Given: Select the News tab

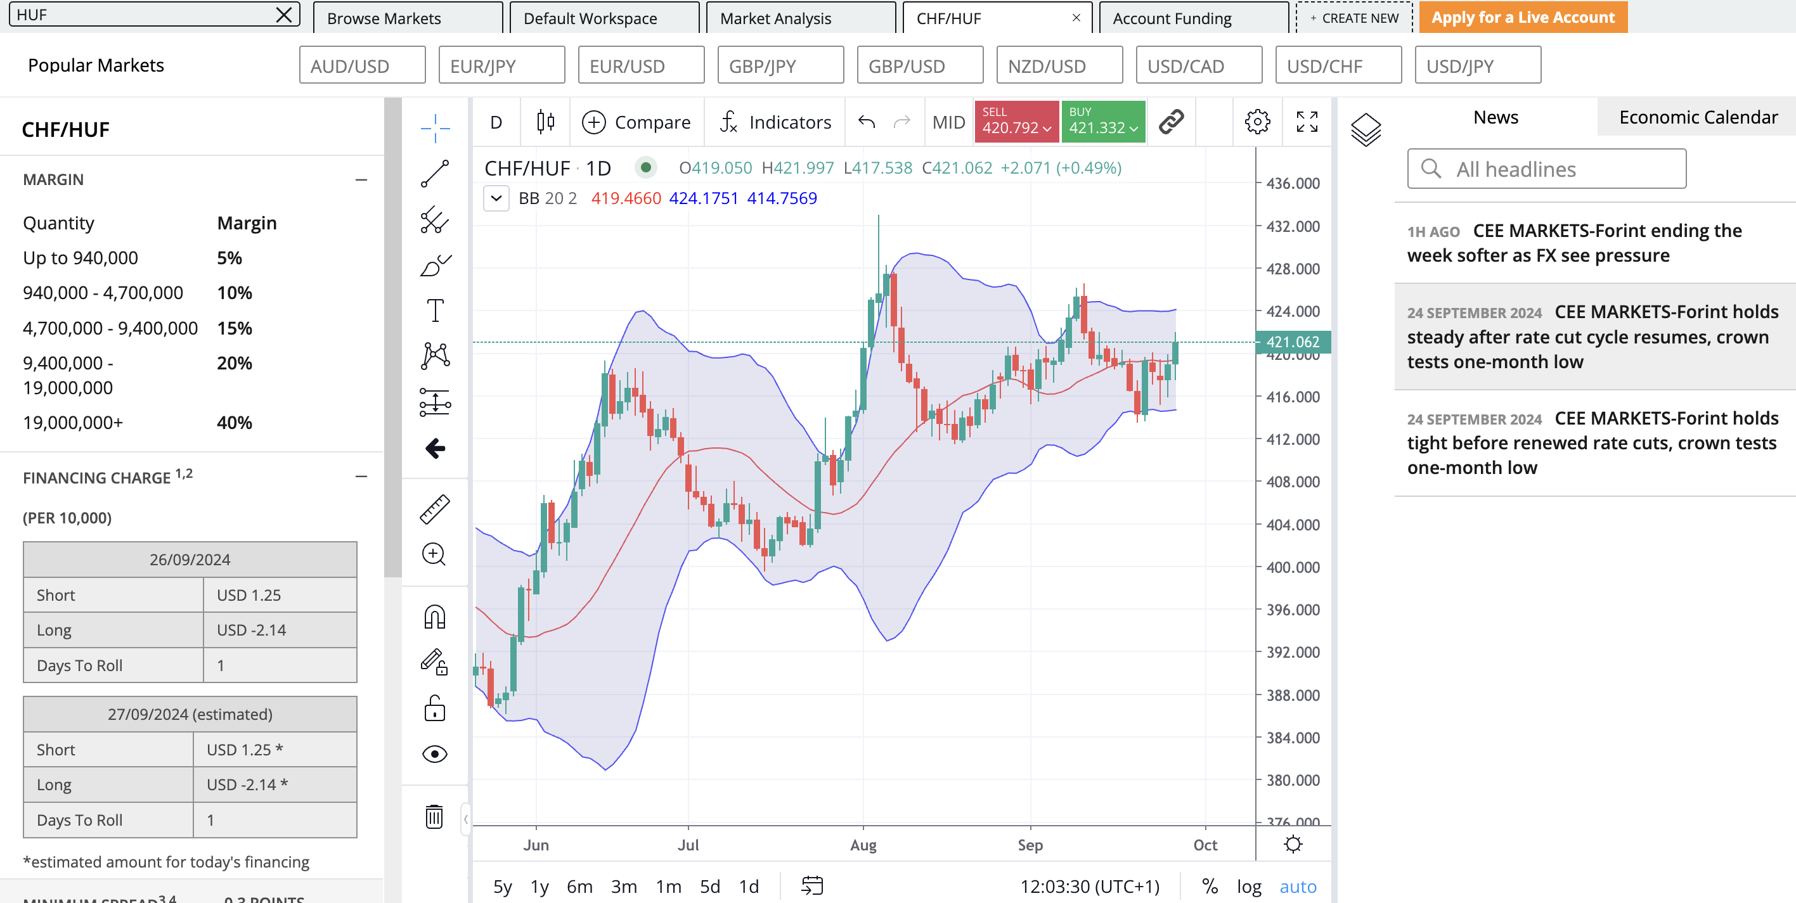Looking at the screenshot, I should [x=1496, y=117].
